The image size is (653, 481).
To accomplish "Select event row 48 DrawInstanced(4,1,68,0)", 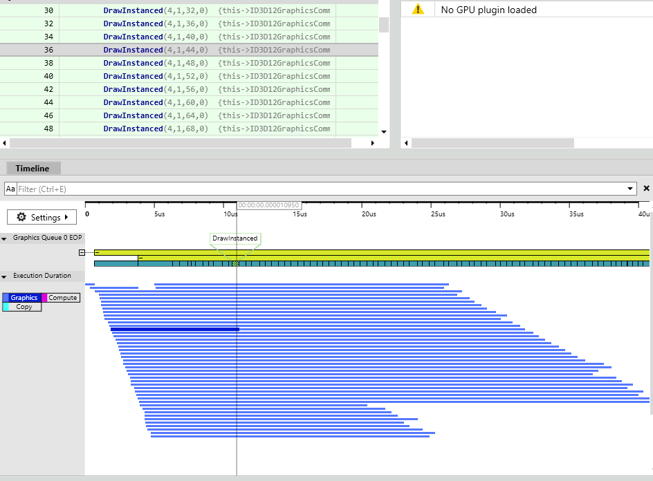I will click(189, 129).
